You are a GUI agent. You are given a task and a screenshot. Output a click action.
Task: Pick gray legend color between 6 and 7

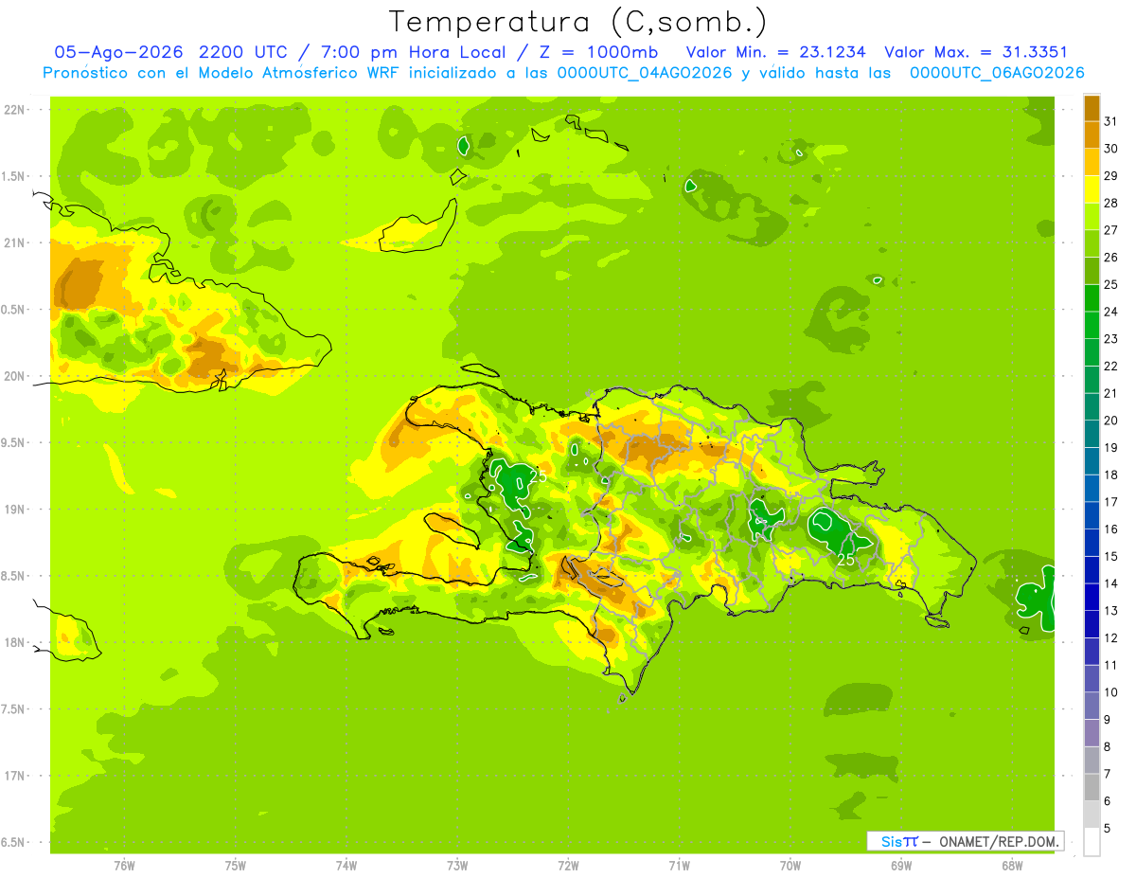[1092, 788]
